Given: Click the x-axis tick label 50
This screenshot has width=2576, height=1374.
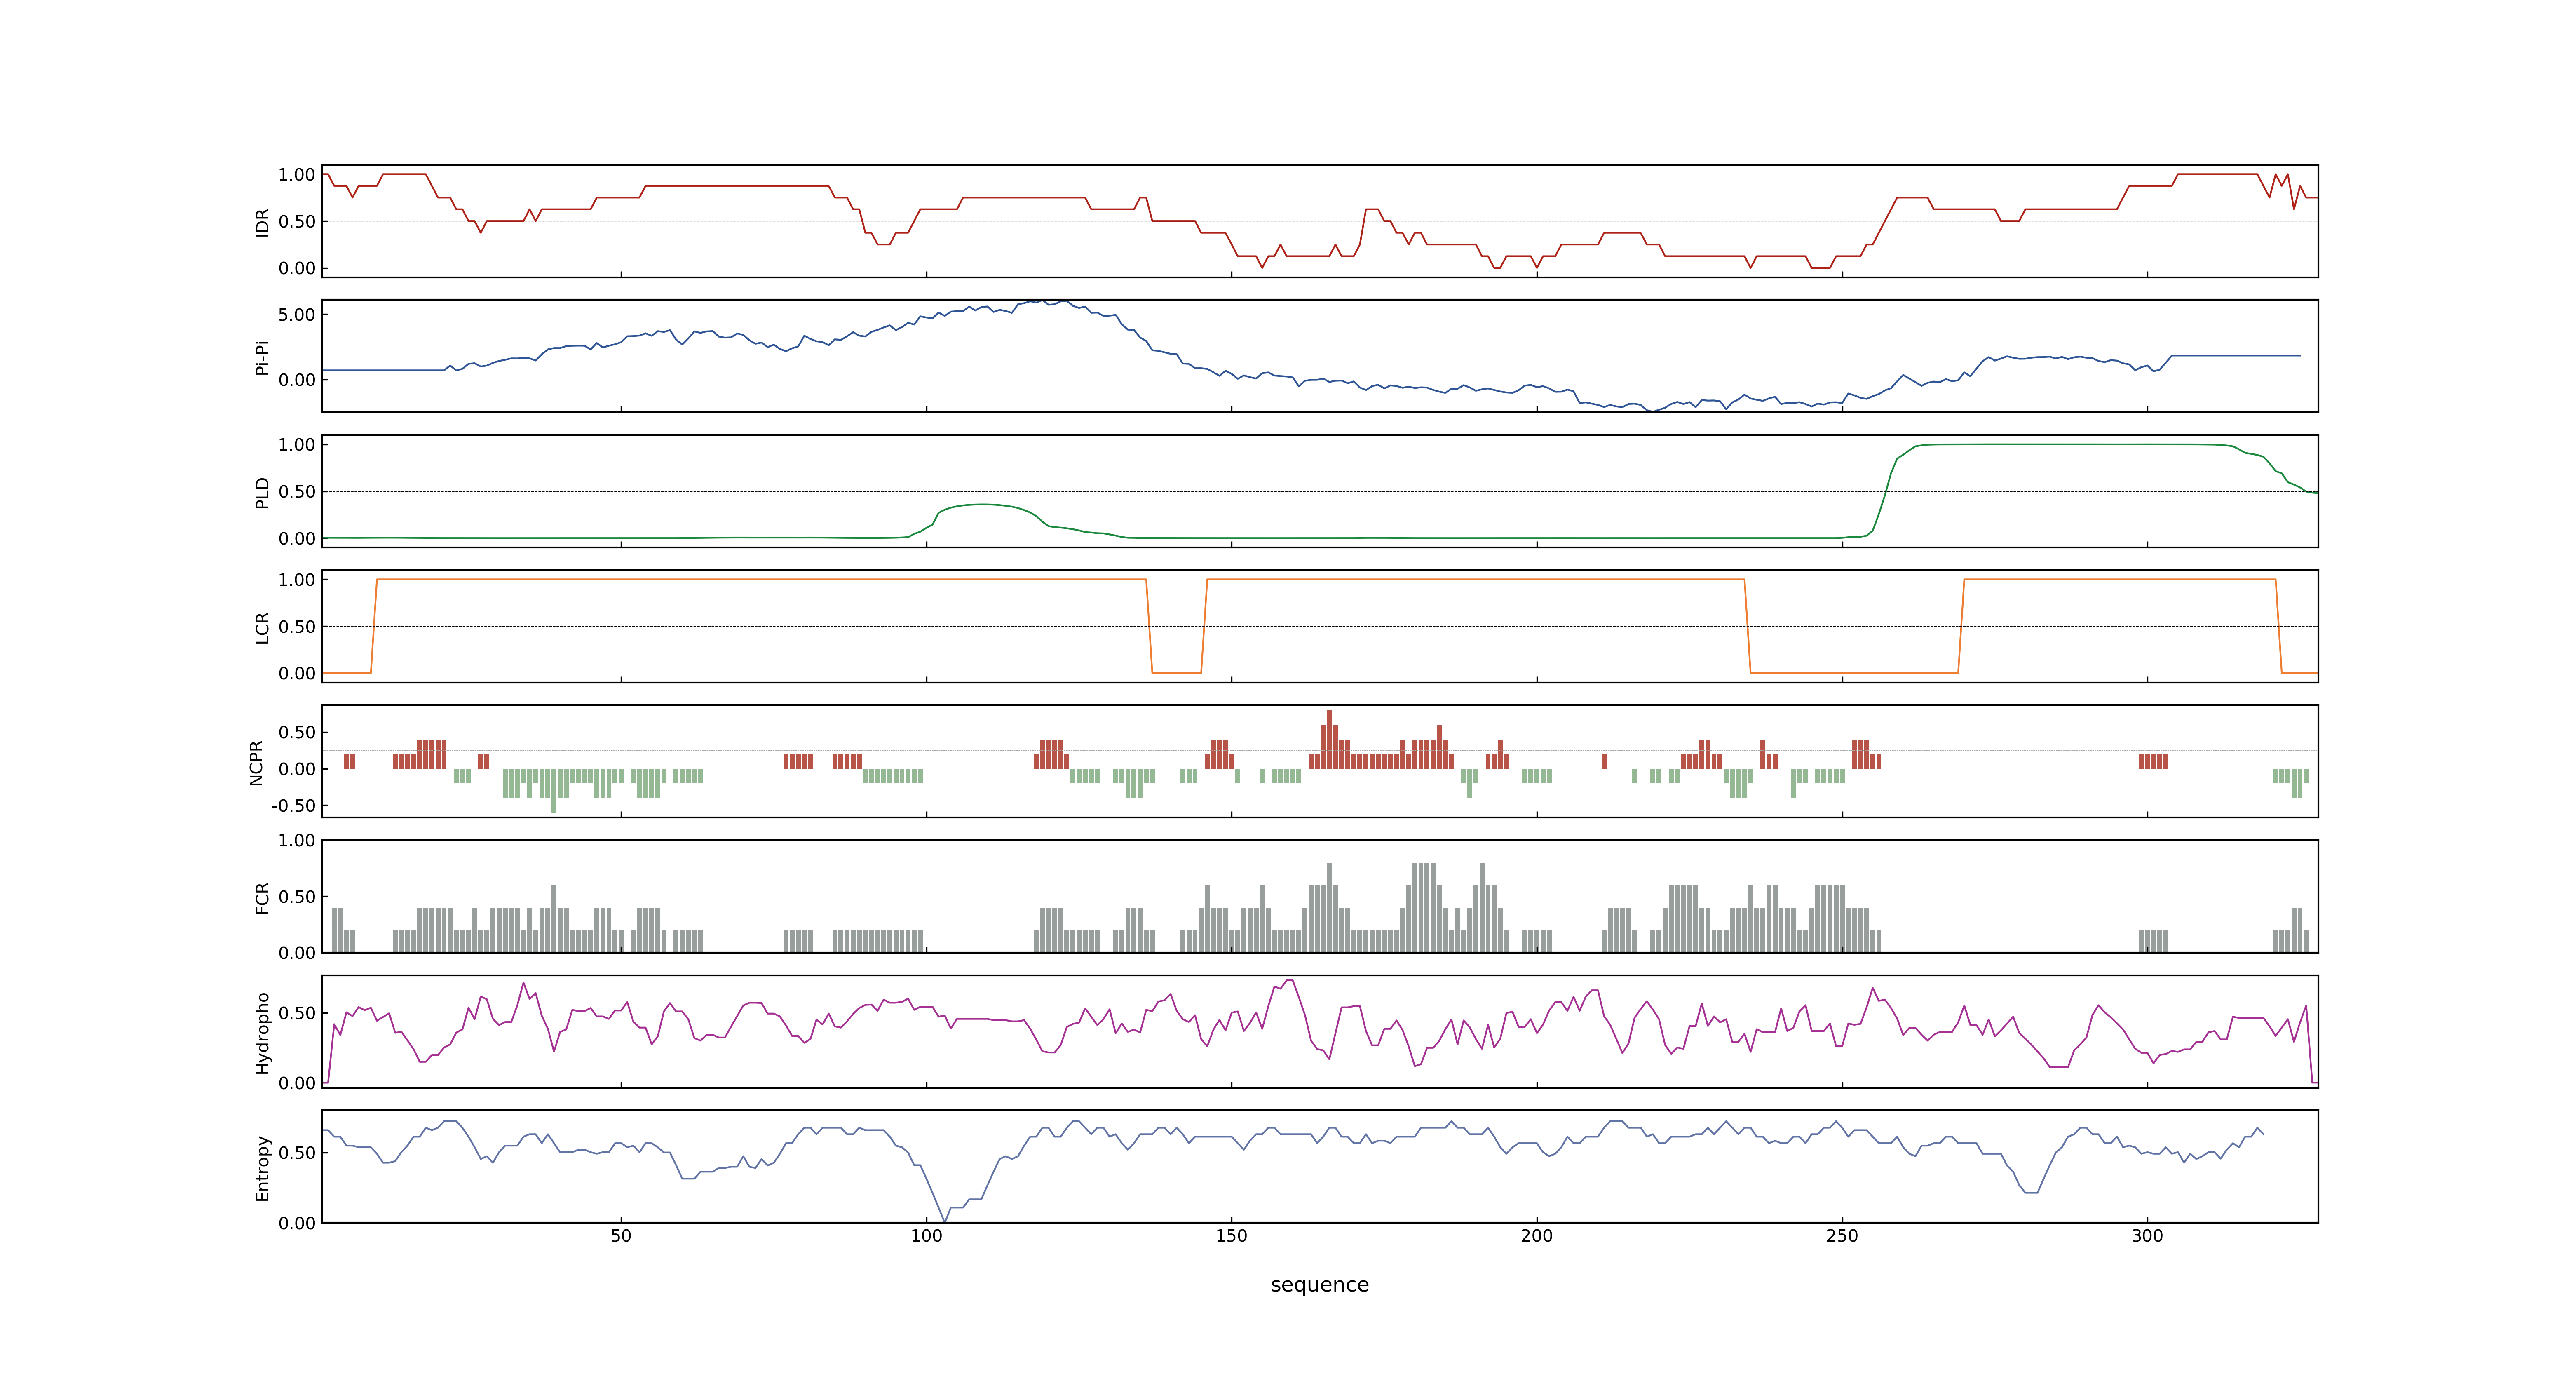Looking at the screenshot, I should click(x=621, y=1236).
